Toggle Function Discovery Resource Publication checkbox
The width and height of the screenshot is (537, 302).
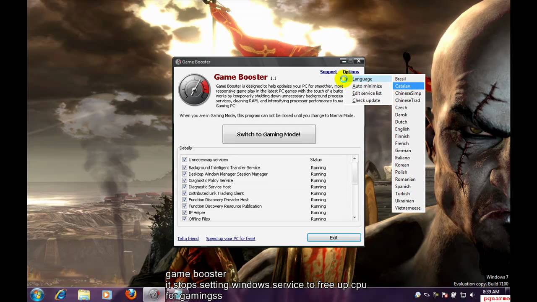[185, 206]
